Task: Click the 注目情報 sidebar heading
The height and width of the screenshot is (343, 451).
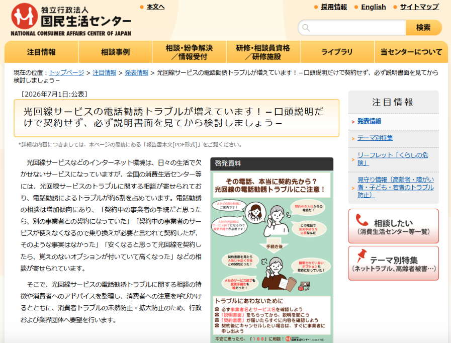Action: click(393, 102)
